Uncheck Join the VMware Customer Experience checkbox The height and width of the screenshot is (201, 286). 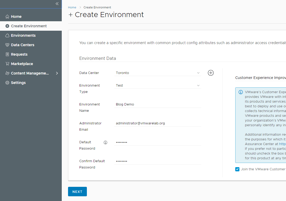point(237,169)
